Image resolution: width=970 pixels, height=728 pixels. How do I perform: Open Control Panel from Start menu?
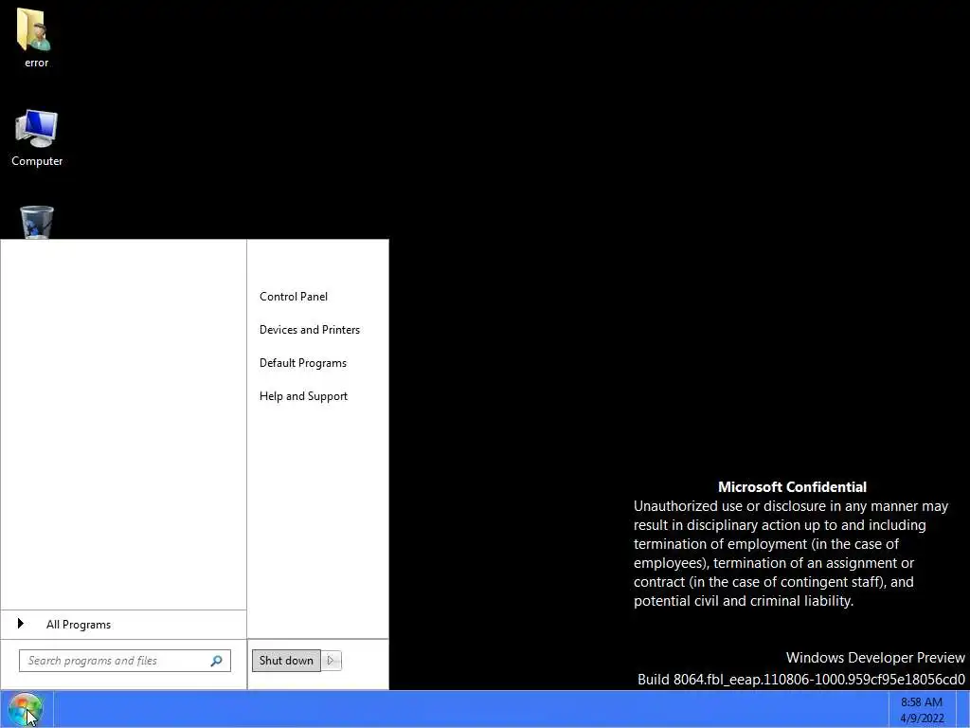click(294, 297)
